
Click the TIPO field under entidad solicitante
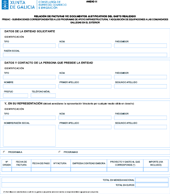pyautogui.click(x=29, y=46)
